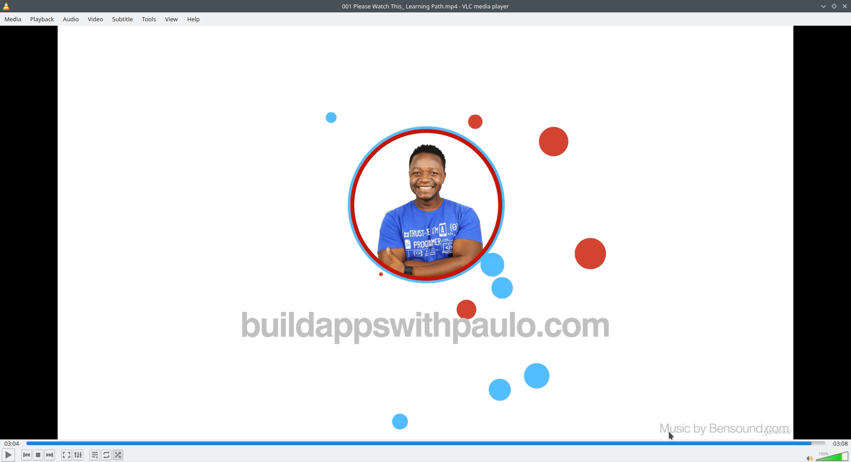Toggle loop repeat mode
851x462 pixels.
pyautogui.click(x=106, y=455)
